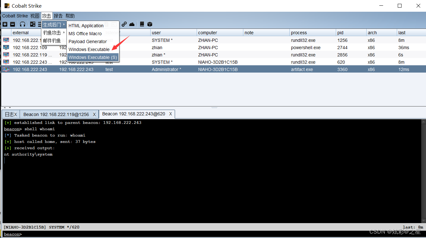Open the 报告 menu
This screenshot has height=238, width=426.
[58, 16]
